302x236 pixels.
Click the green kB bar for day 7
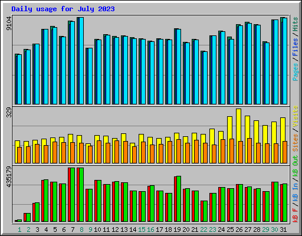coord(73,195)
